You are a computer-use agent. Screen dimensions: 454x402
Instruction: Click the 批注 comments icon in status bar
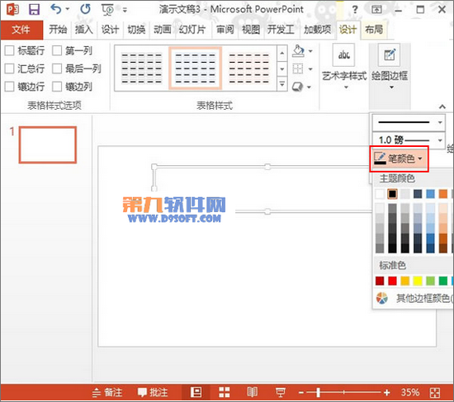[x=142, y=392]
